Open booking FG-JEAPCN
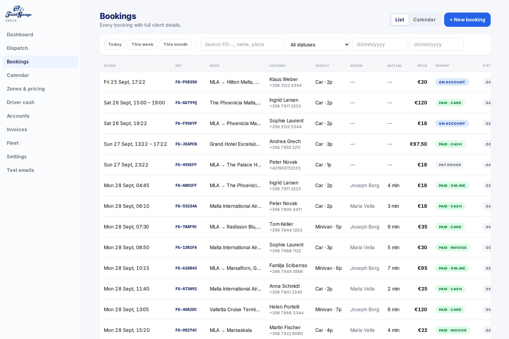509x339 pixels. pyautogui.click(x=186, y=144)
